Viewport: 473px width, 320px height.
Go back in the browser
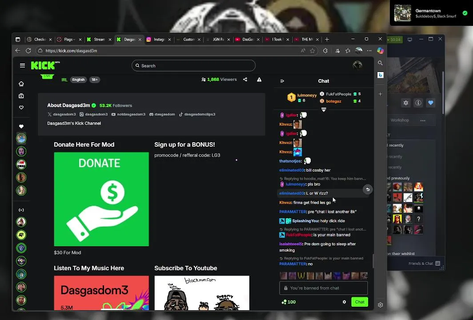tap(18, 51)
